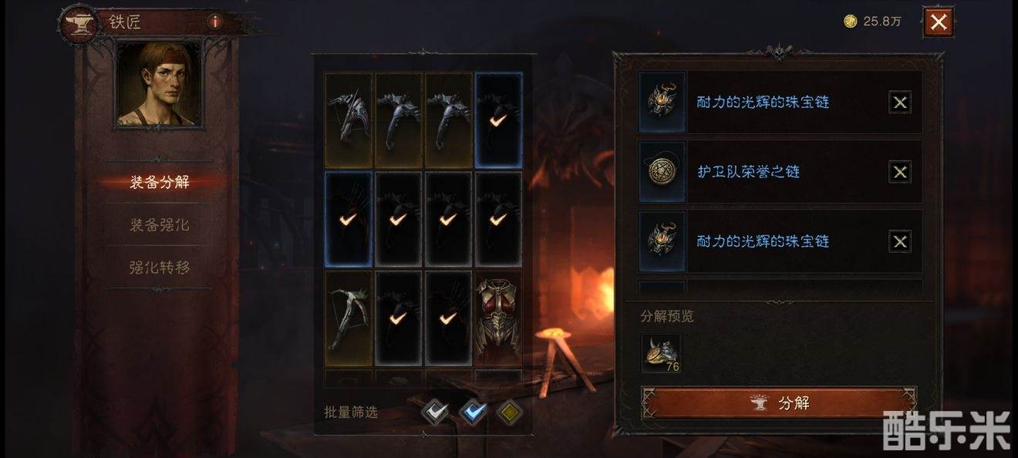Toggle the blue quality batch filter
Viewport: 1018px width, 458px height.
pos(472,413)
